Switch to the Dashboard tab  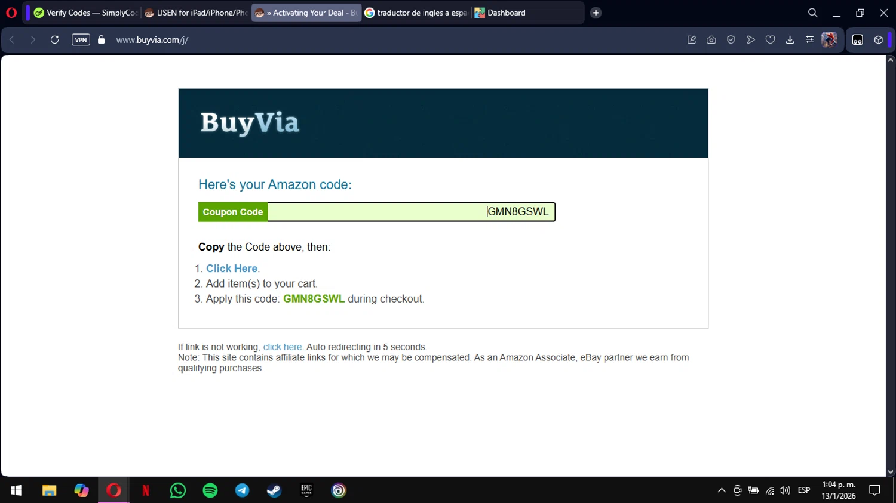(527, 13)
